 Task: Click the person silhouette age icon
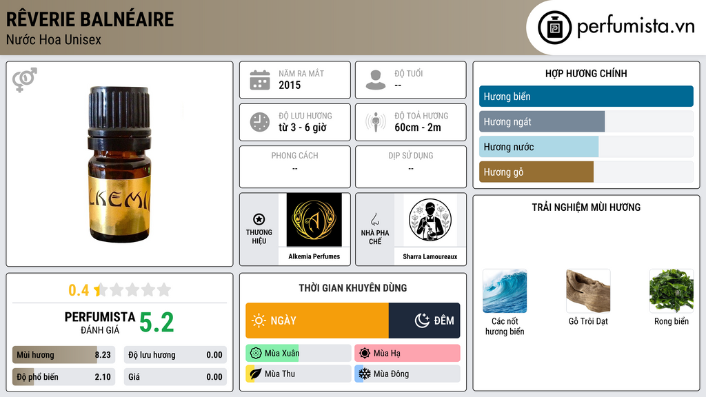pos(376,80)
